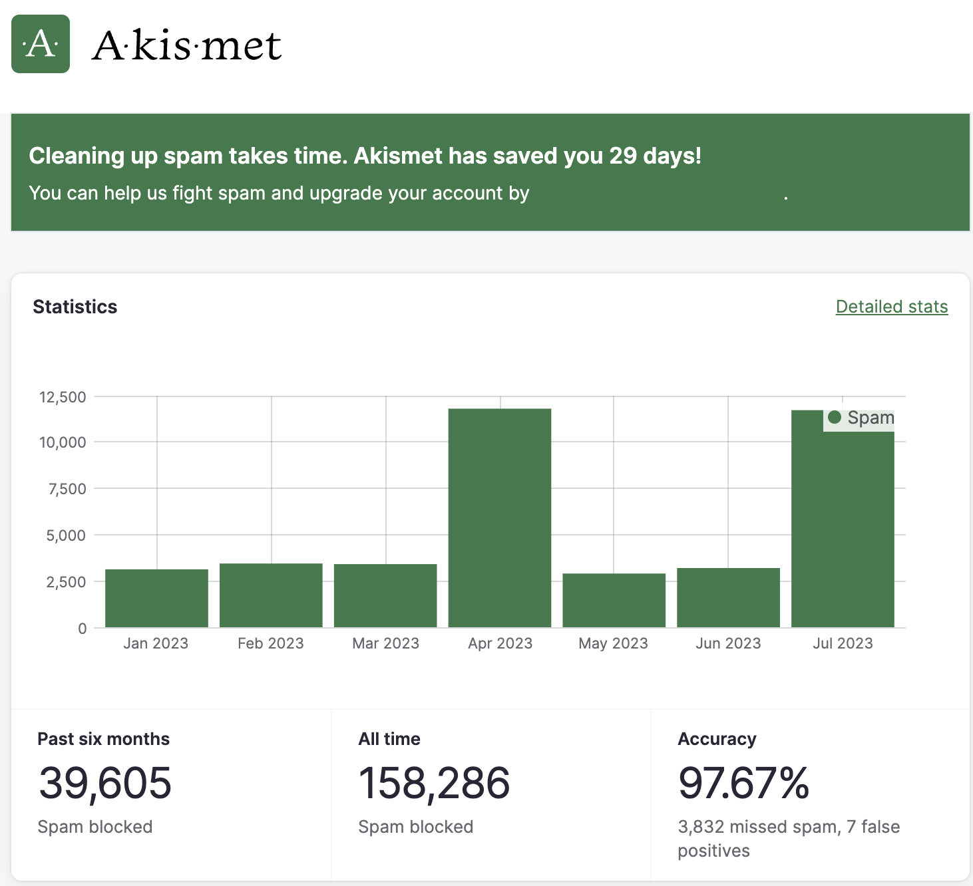Click 'You can help us fight spam' banner text
This screenshot has width=973, height=886.
[279, 193]
